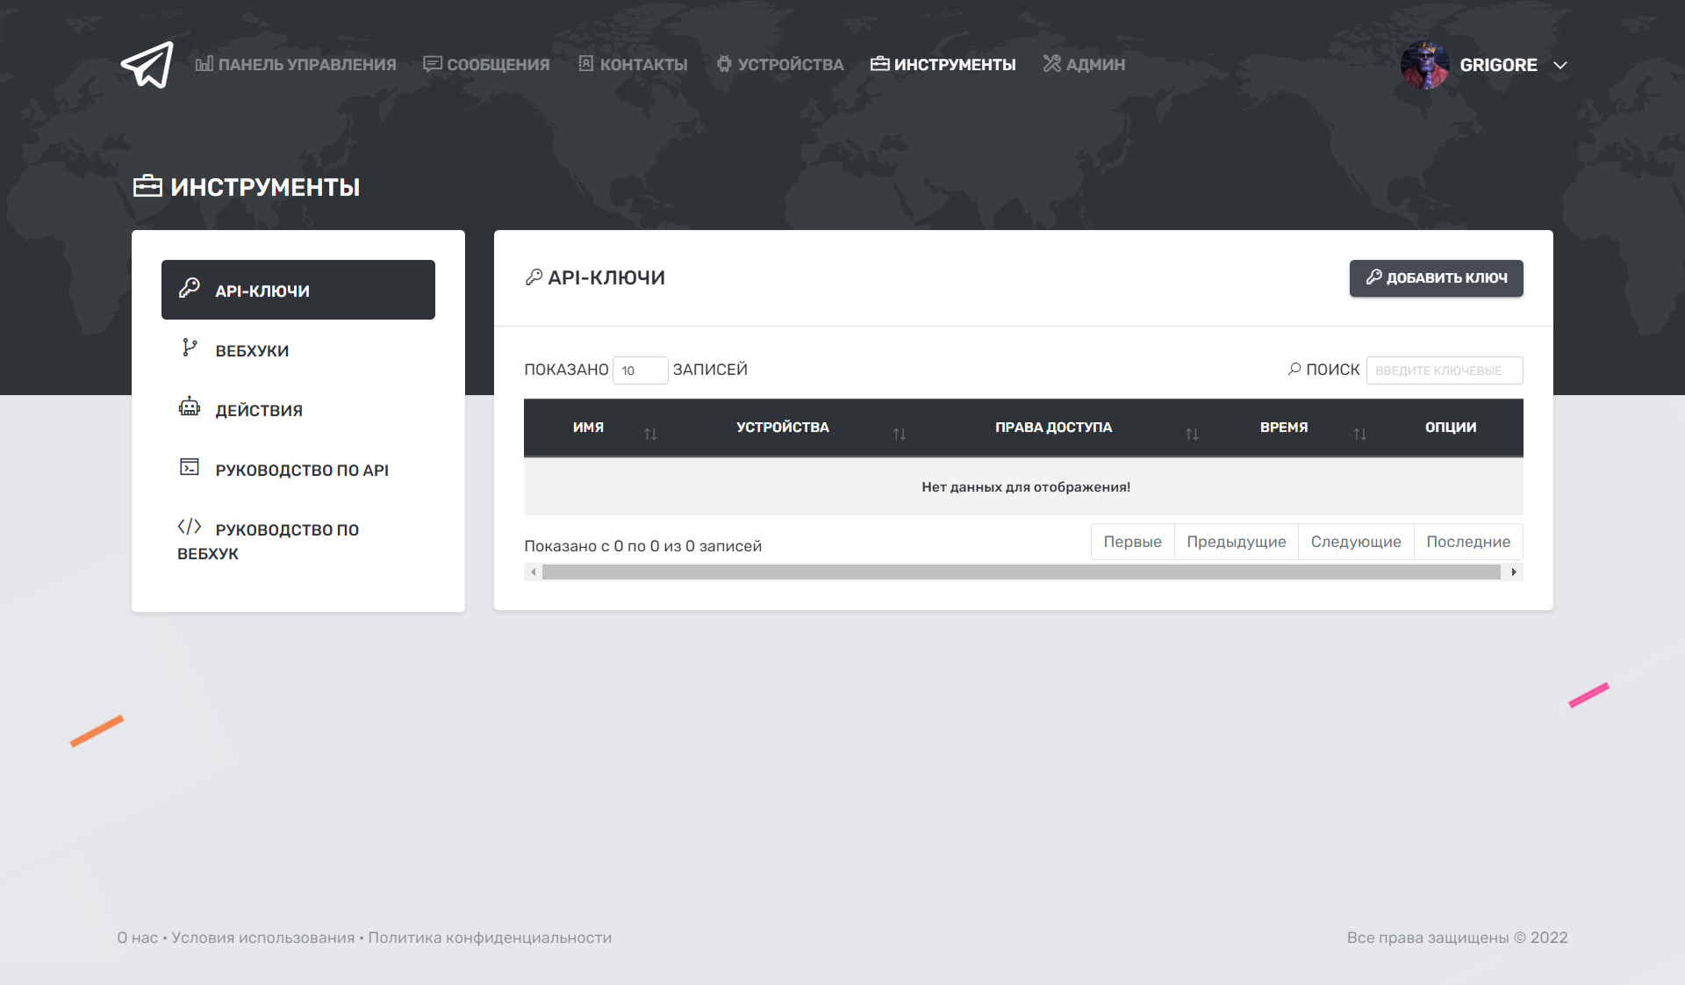
Task: Click the code brackets icon for webhook guide
Action: click(189, 527)
